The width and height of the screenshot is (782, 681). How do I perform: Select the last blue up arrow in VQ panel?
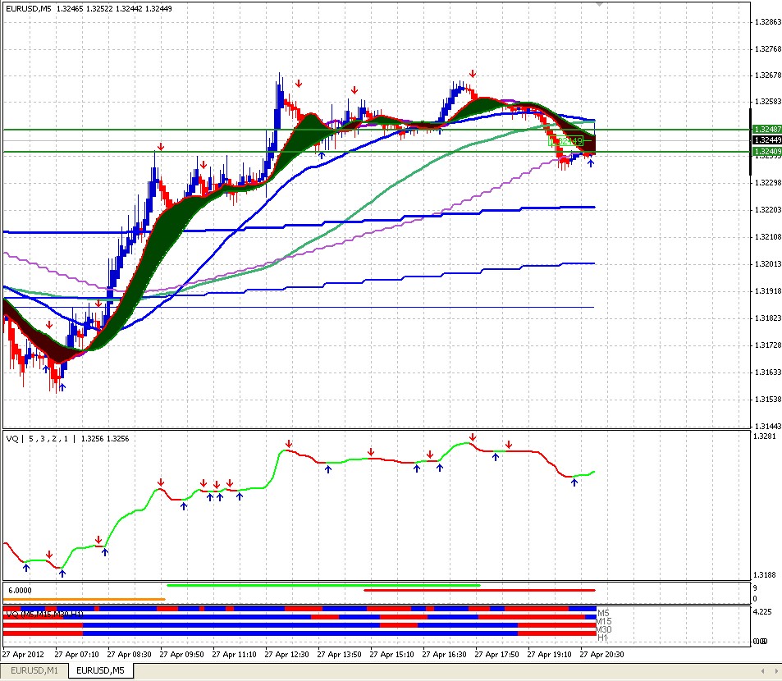click(574, 482)
